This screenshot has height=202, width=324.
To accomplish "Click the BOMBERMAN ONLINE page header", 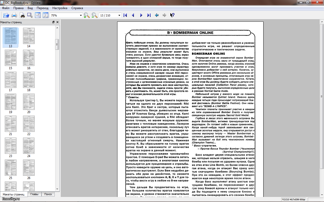I will pyautogui.click(x=190, y=33).
